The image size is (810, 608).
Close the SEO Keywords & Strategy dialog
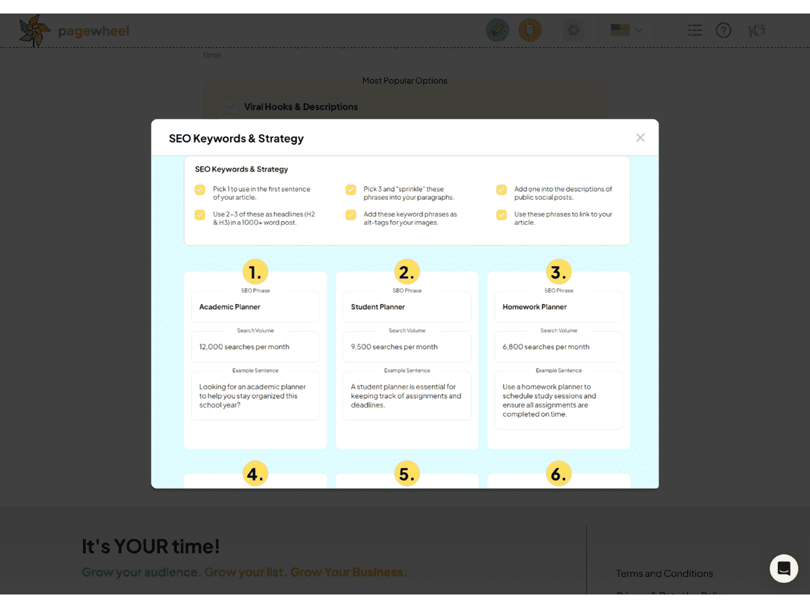pyautogui.click(x=640, y=138)
